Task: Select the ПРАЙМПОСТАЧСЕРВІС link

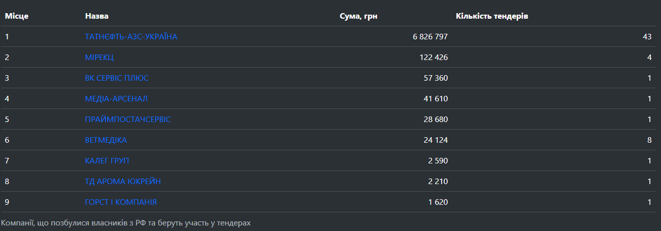Action: (x=128, y=120)
